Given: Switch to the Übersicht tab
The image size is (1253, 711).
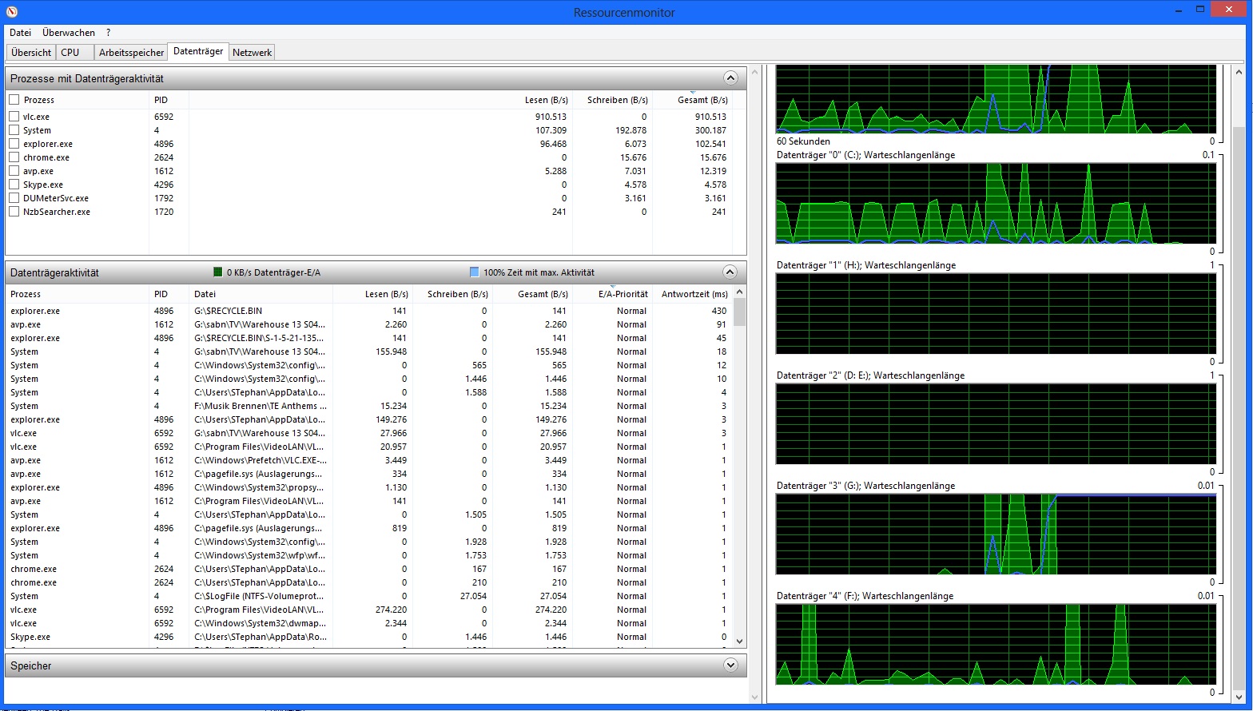Looking at the screenshot, I should coord(31,53).
